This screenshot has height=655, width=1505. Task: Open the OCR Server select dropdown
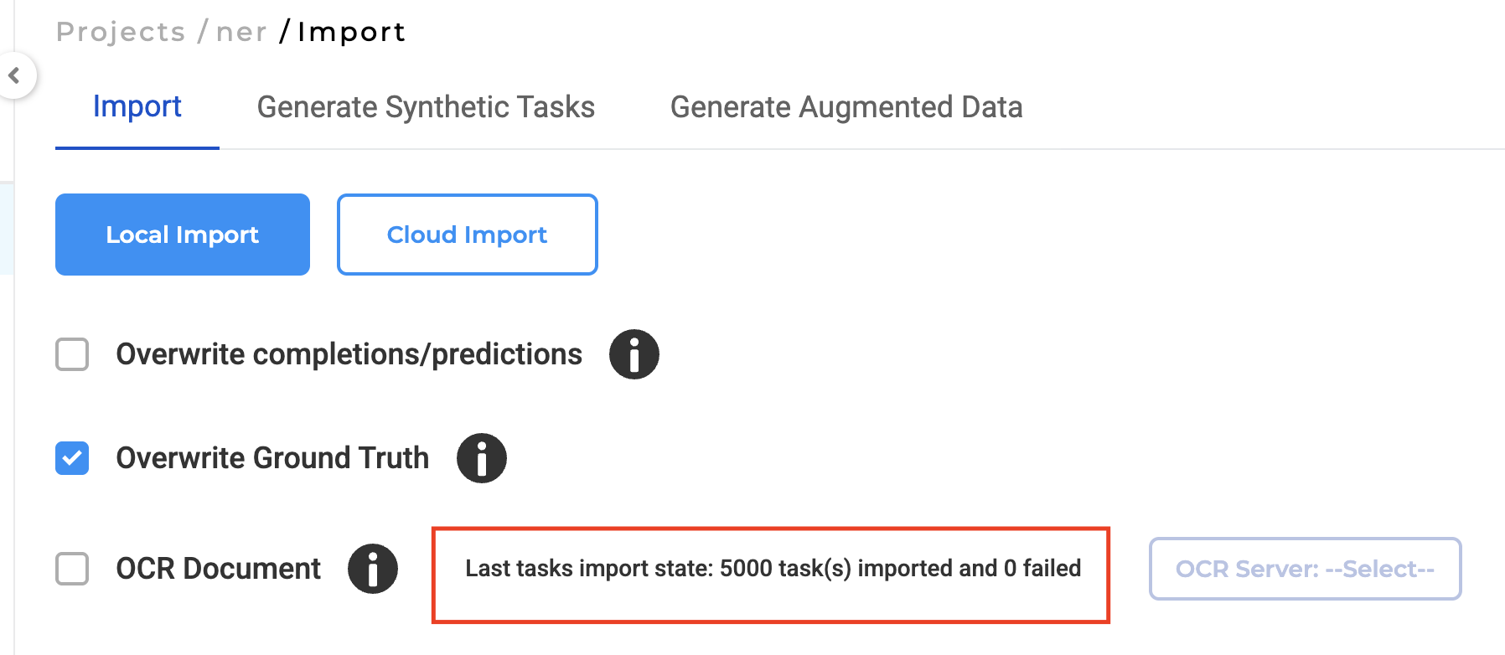1305,569
